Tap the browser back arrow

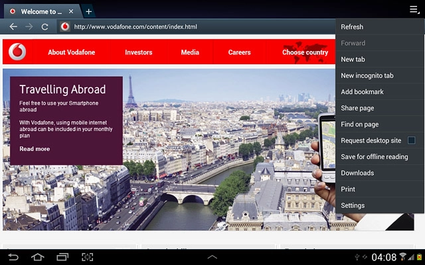point(13,26)
